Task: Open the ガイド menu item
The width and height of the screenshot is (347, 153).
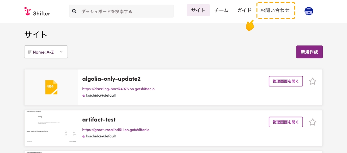Action: click(x=244, y=10)
